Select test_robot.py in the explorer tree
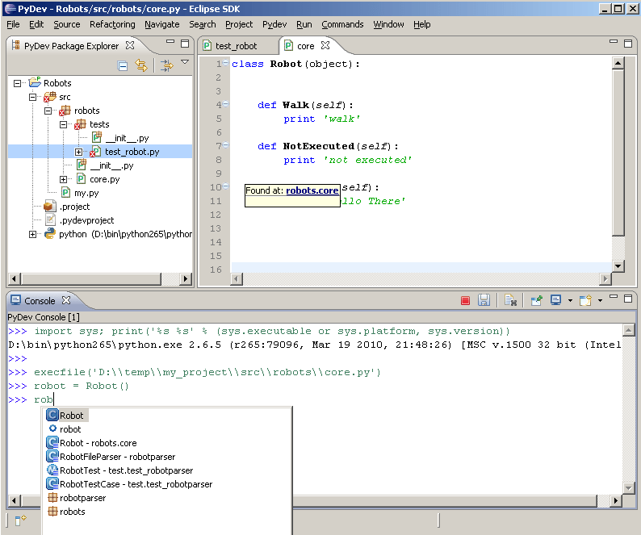 point(132,152)
